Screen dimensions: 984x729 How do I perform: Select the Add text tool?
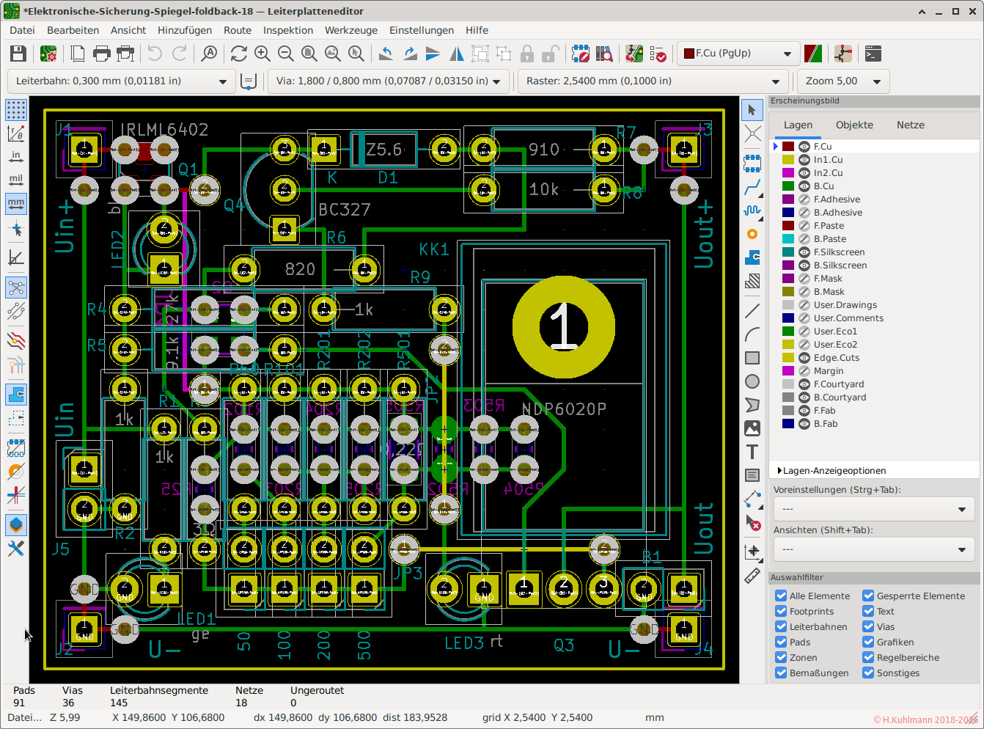(752, 452)
